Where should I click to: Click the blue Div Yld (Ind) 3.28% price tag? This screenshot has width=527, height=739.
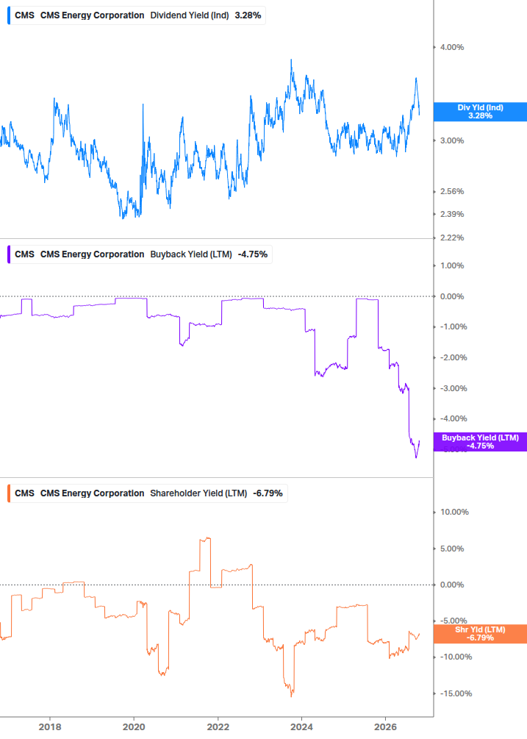click(480, 112)
